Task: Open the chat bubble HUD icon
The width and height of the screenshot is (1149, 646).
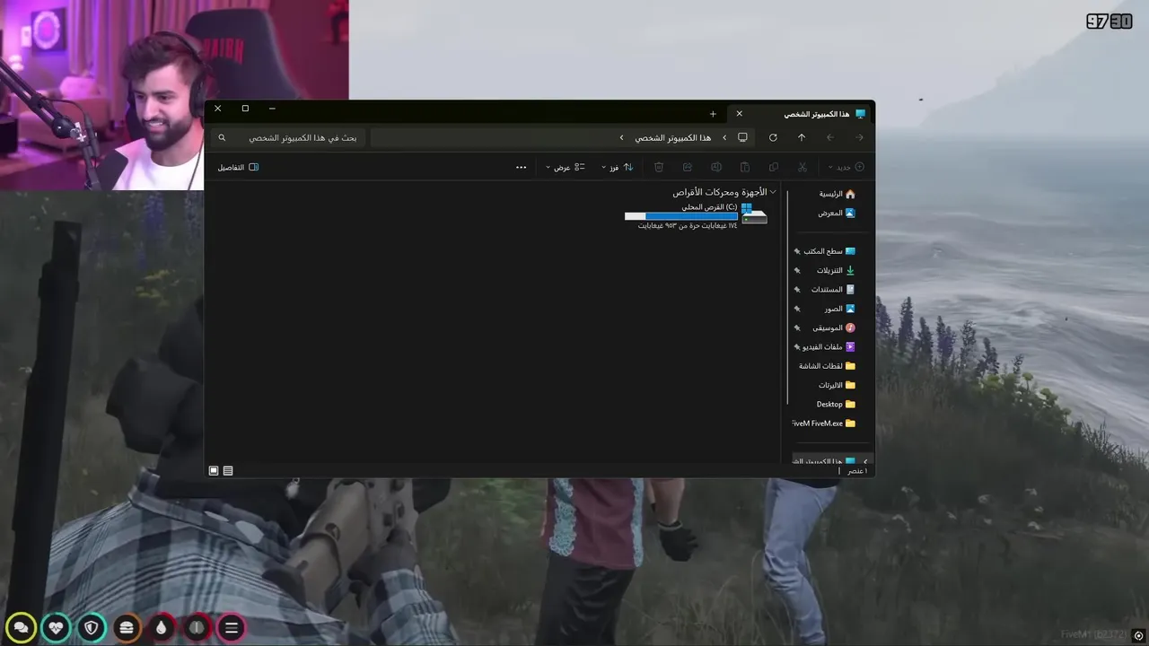Action: coord(22,628)
